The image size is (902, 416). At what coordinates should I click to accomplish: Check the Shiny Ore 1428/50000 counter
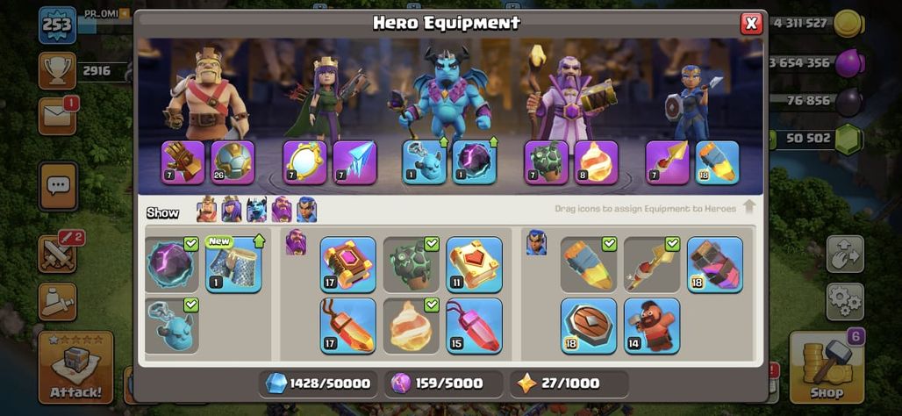318,384
